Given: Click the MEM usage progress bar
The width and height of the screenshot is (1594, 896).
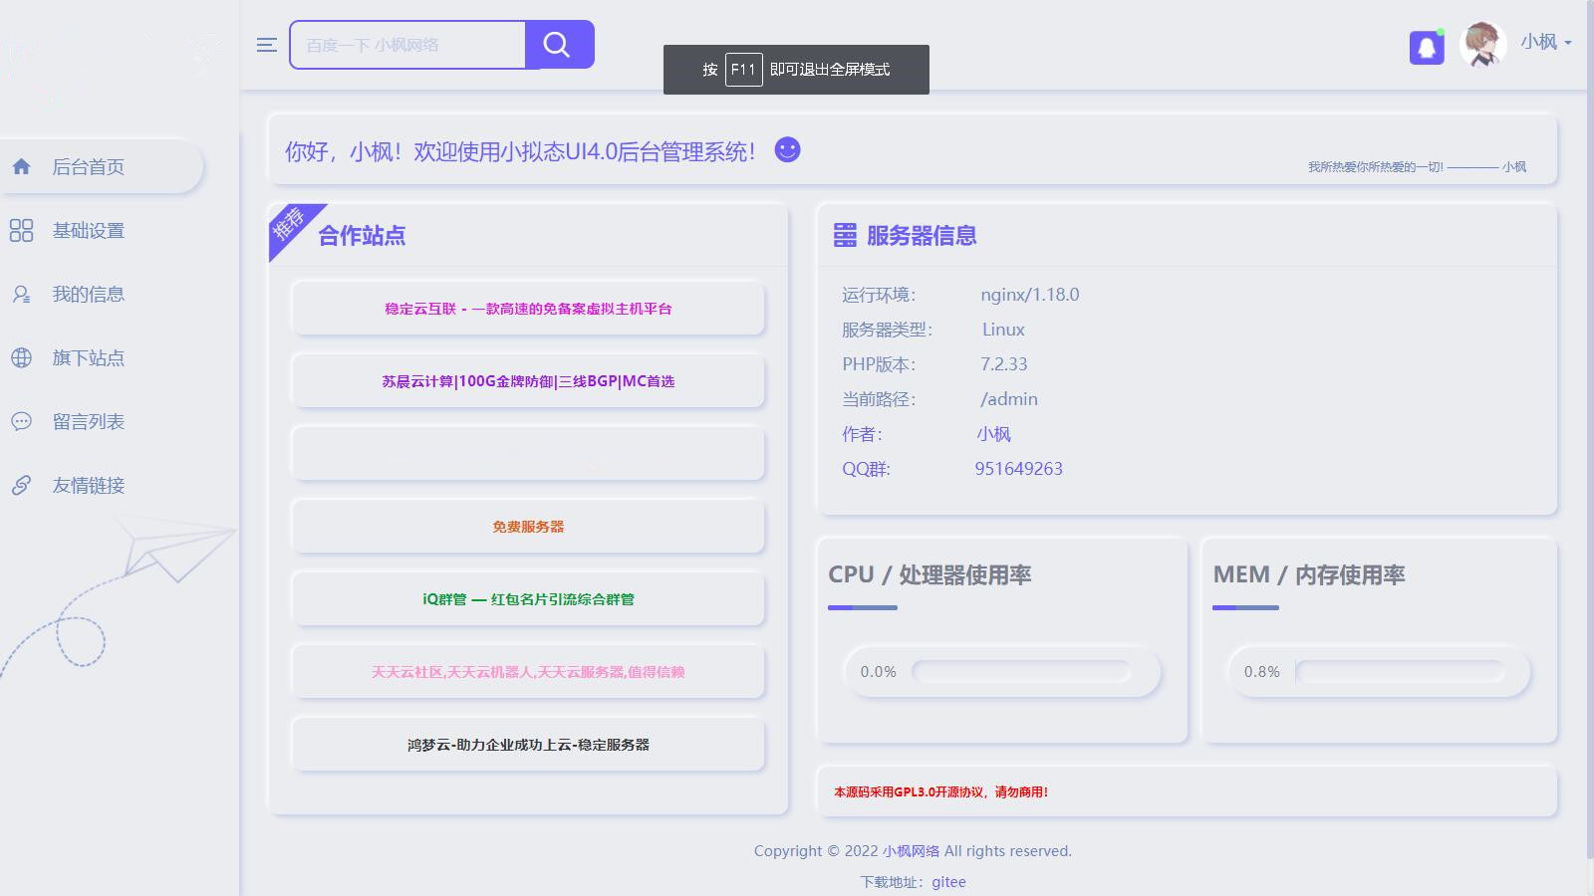Looking at the screenshot, I should click(1400, 672).
